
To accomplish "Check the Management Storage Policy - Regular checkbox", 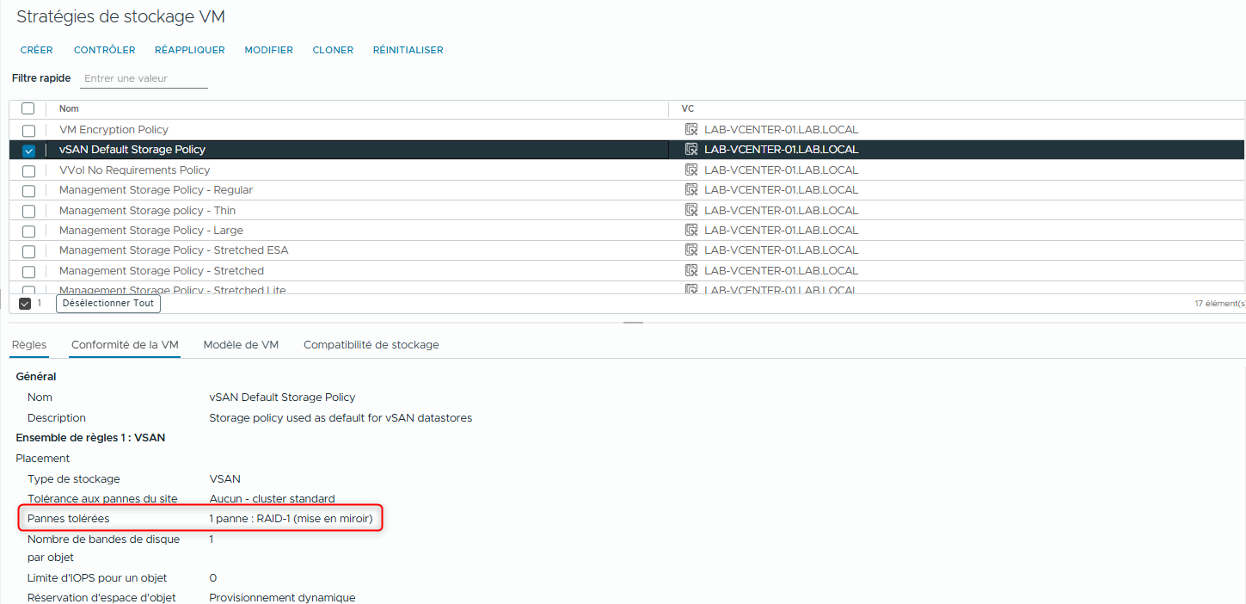I will coord(28,189).
